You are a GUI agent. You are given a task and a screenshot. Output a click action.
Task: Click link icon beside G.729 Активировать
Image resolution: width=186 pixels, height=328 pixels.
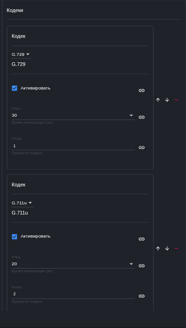point(142,90)
